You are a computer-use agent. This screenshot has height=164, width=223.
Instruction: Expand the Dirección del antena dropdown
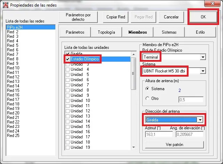click(x=200, y=120)
